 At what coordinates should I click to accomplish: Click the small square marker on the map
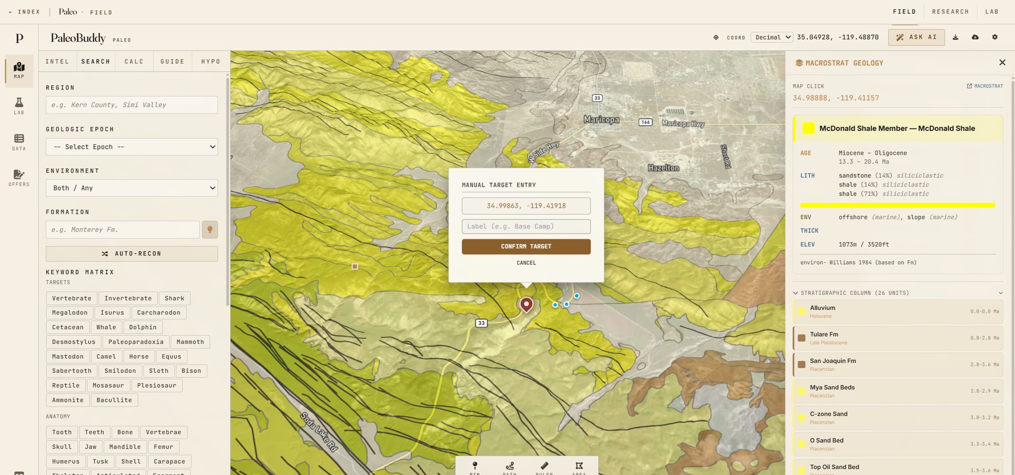coord(355,266)
